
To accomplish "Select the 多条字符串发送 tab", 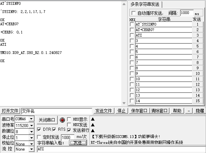I will point(145,4).
